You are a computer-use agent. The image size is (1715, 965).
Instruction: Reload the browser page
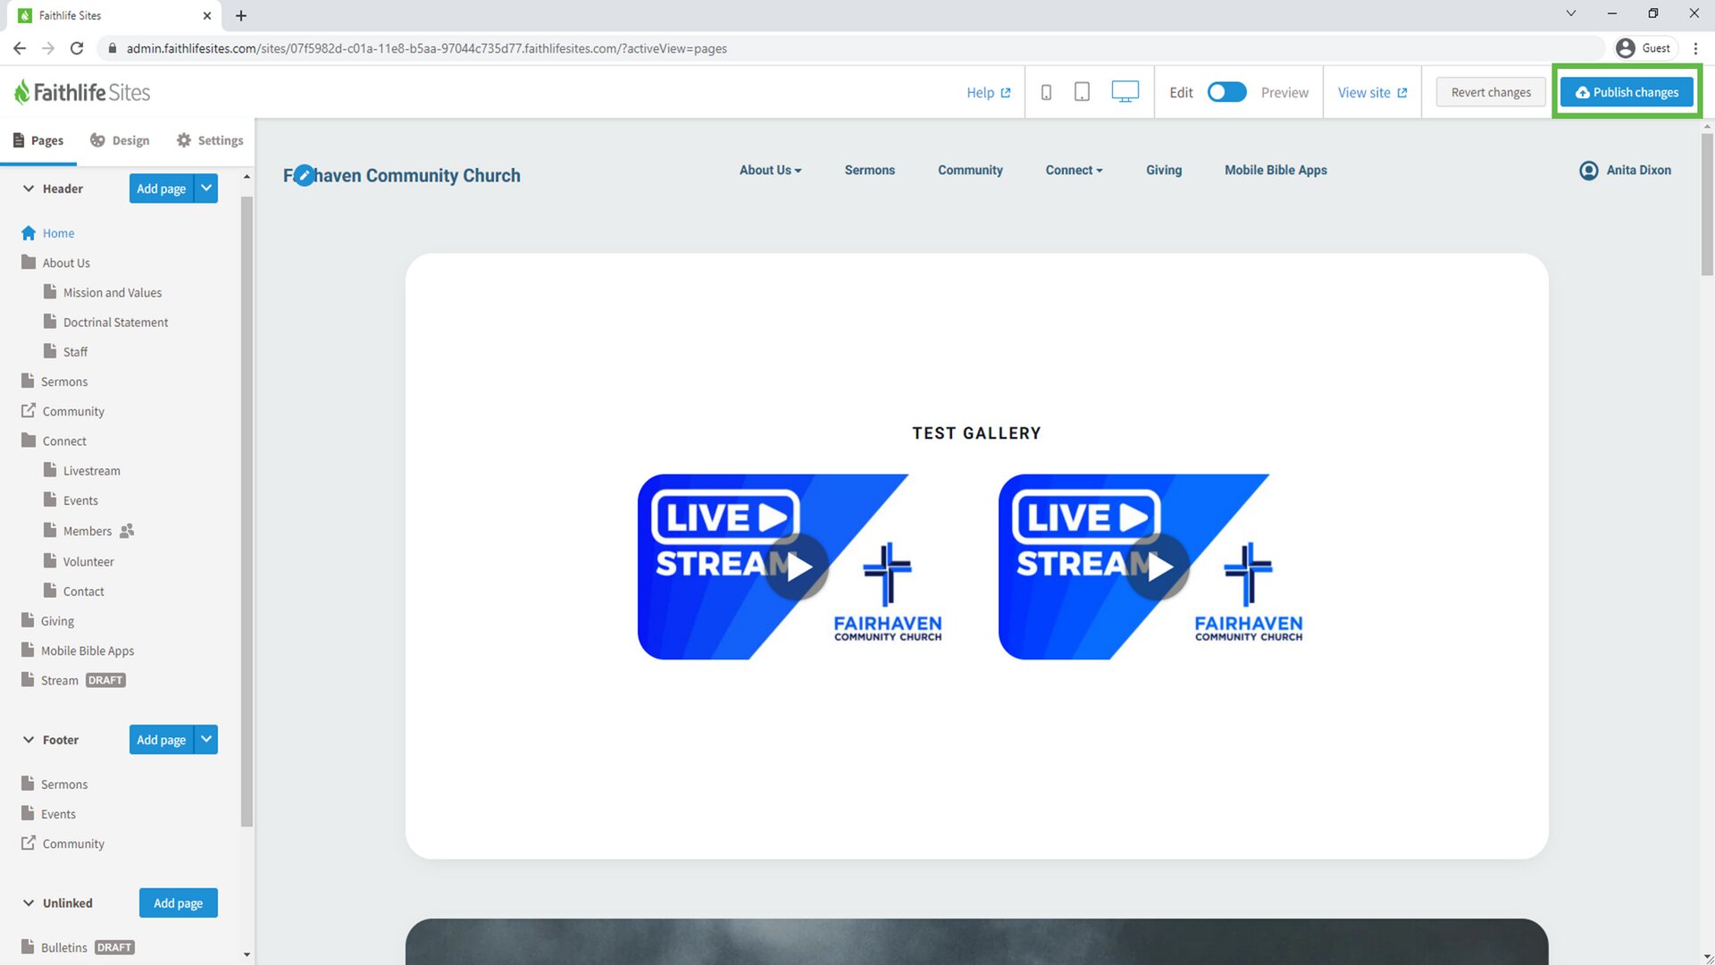(x=77, y=48)
